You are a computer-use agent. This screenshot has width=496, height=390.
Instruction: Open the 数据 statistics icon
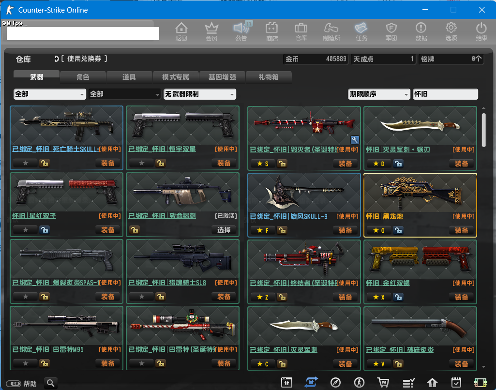tap(421, 31)
